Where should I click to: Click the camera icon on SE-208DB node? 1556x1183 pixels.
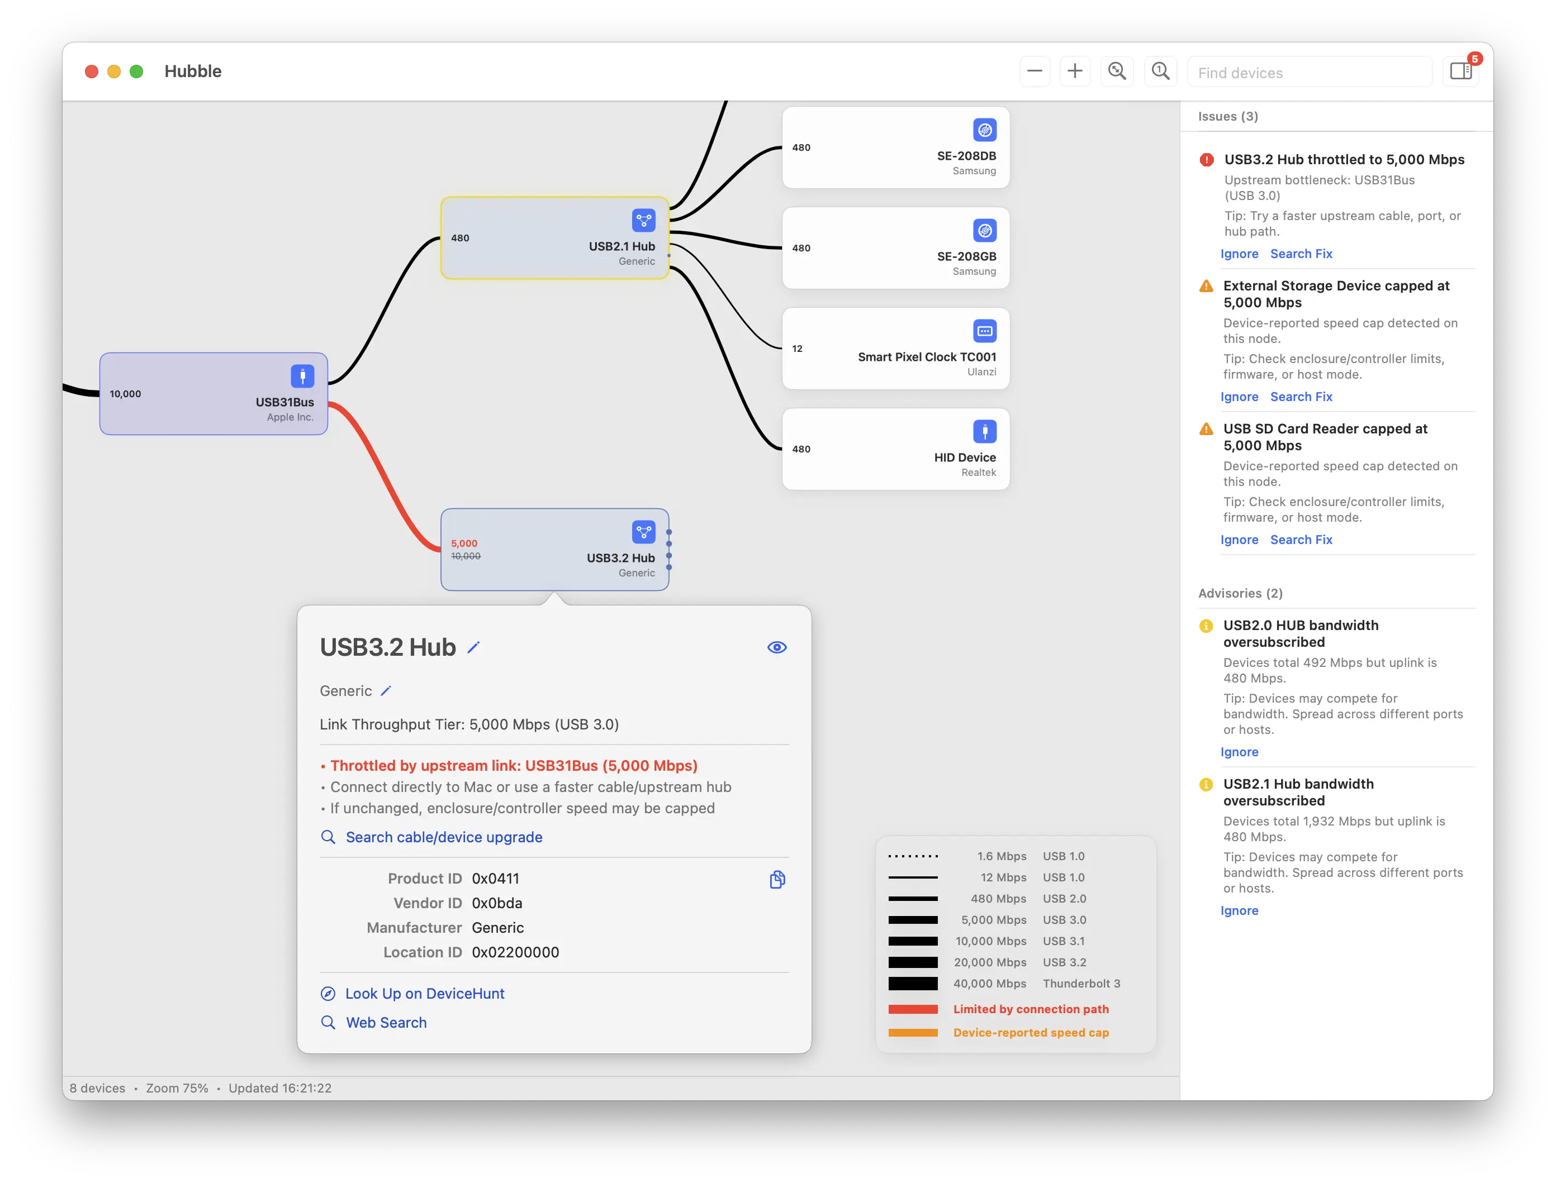coord(984,130)
